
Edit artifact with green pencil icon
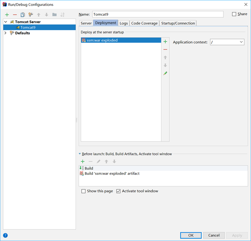[x=165, y=73]
